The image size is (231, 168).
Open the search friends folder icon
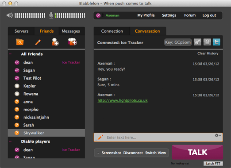tap(19, 42)
